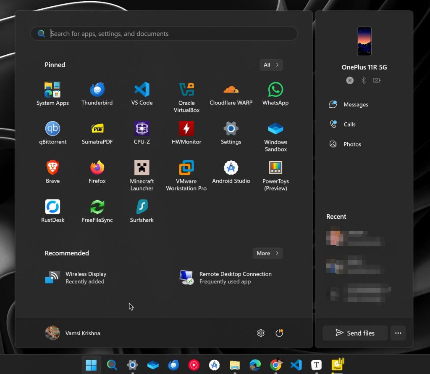This screenshot has height=374, width=430.
Task: Click the OnePlus 11R 5G phone thumbnail
Action: (x=364, y=41)
